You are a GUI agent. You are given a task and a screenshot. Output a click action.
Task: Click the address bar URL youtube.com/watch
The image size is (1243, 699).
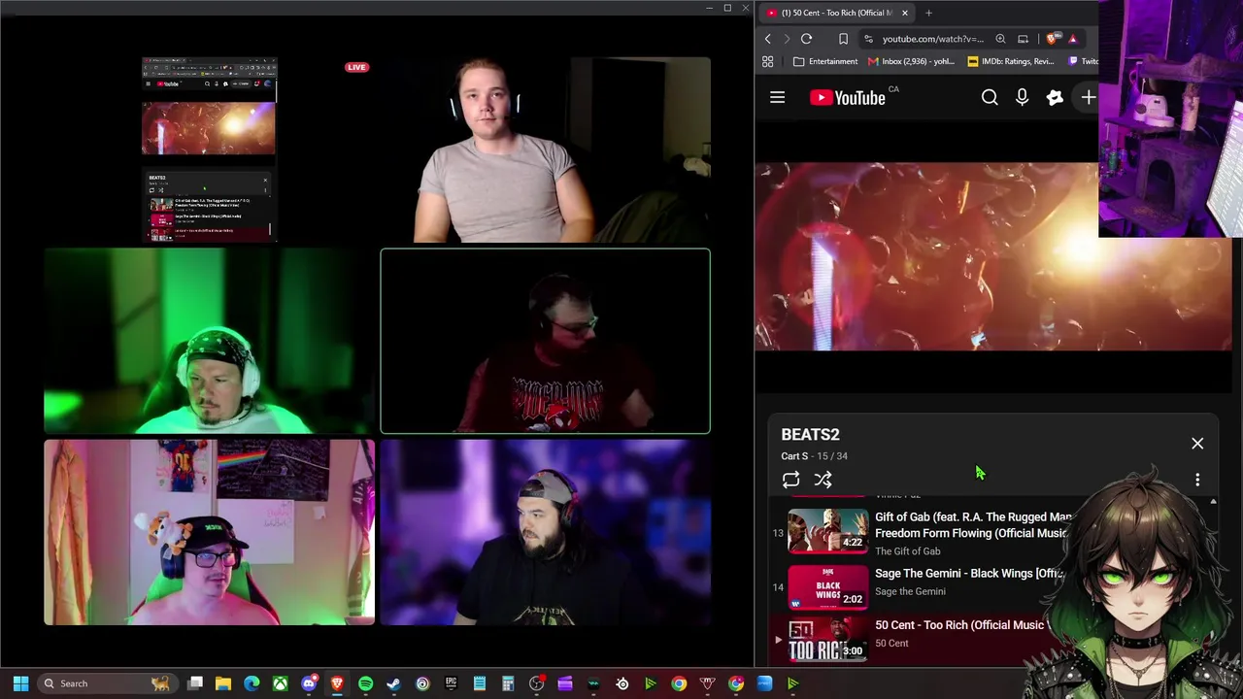pos(932,39)
